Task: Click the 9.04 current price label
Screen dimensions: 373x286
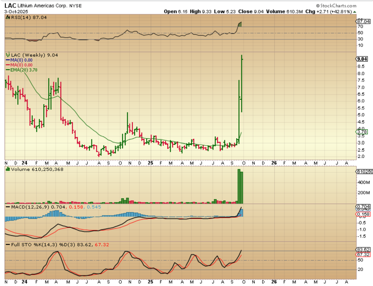Action: [362, 59]
